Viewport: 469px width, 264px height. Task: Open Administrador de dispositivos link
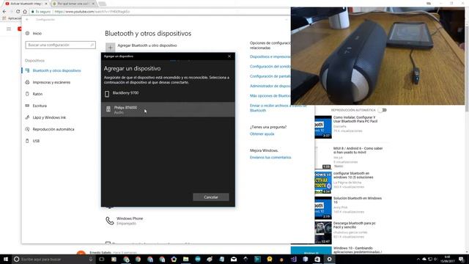pyautogui.click(x=270, y=86)
